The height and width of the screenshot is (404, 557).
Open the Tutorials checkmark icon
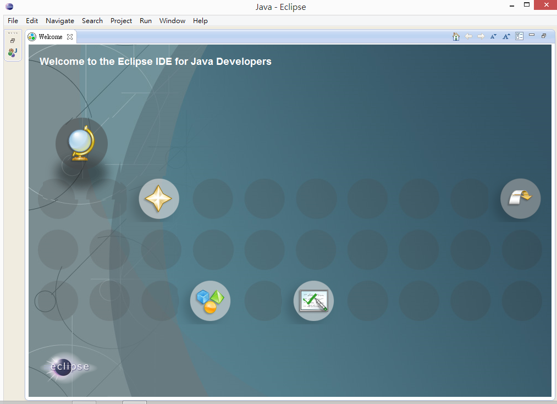click(x=313, y=301)
